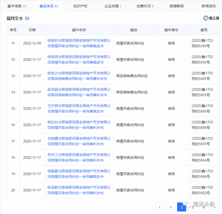Click the 序号 column header
Viewport: 222px width, 214px height.
13,30
